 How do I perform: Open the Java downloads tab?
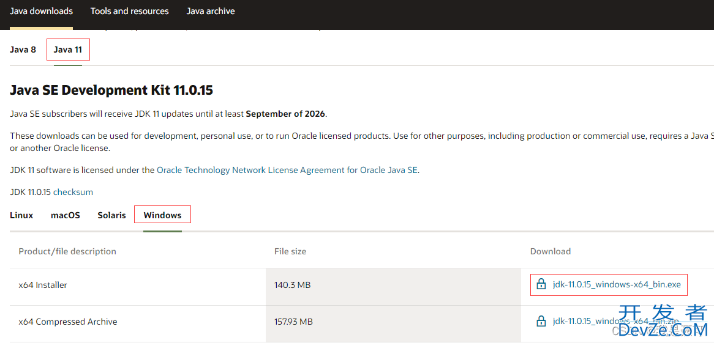pyautogui.click(x=41, y=11)
